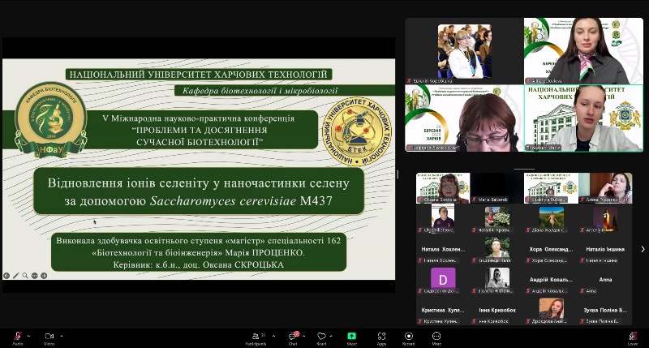The width and height of the screenshot is (649, 348).
Task: Start recording with the Record button
Action: click(409, 337)
